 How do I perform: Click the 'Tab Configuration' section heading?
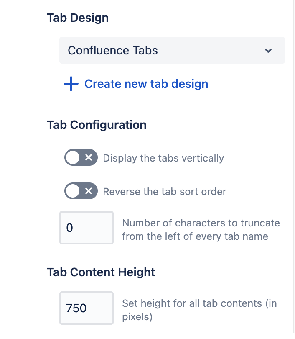tap(97, 125)
